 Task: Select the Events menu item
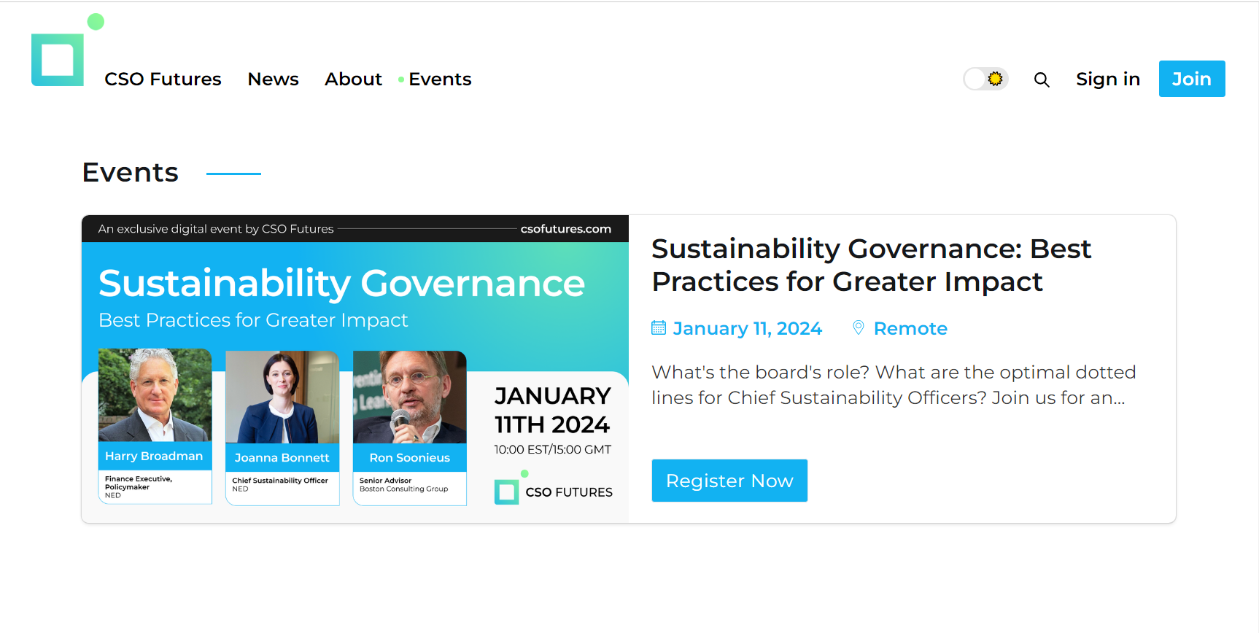pyautogui.click(x=440, y=79)
